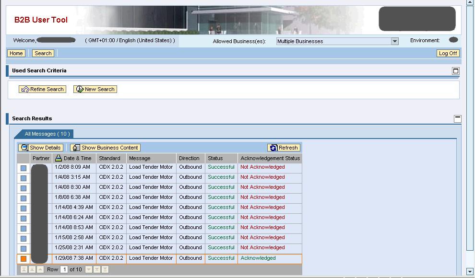The image size is (475, 278).
Task: Jump to last row using pager icon
Action: pyautogui.click(x=105, y=269)
